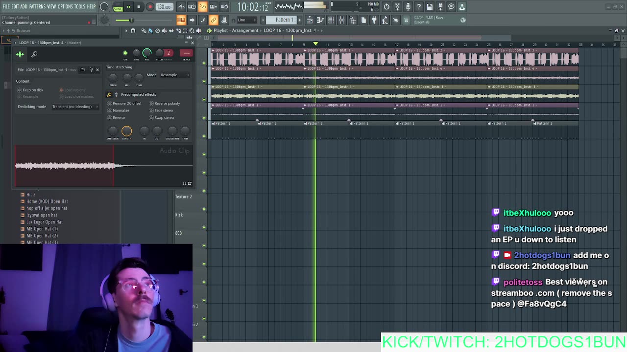Screen dimensions: 627x352
Task: Click the chat bubble icon in toolbar
Action: pyautogui.click(x=451, y=7)
